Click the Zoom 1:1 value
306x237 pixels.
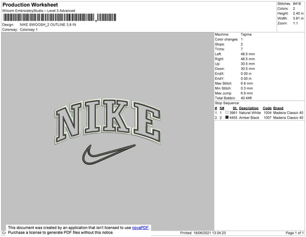coord(295,23)
